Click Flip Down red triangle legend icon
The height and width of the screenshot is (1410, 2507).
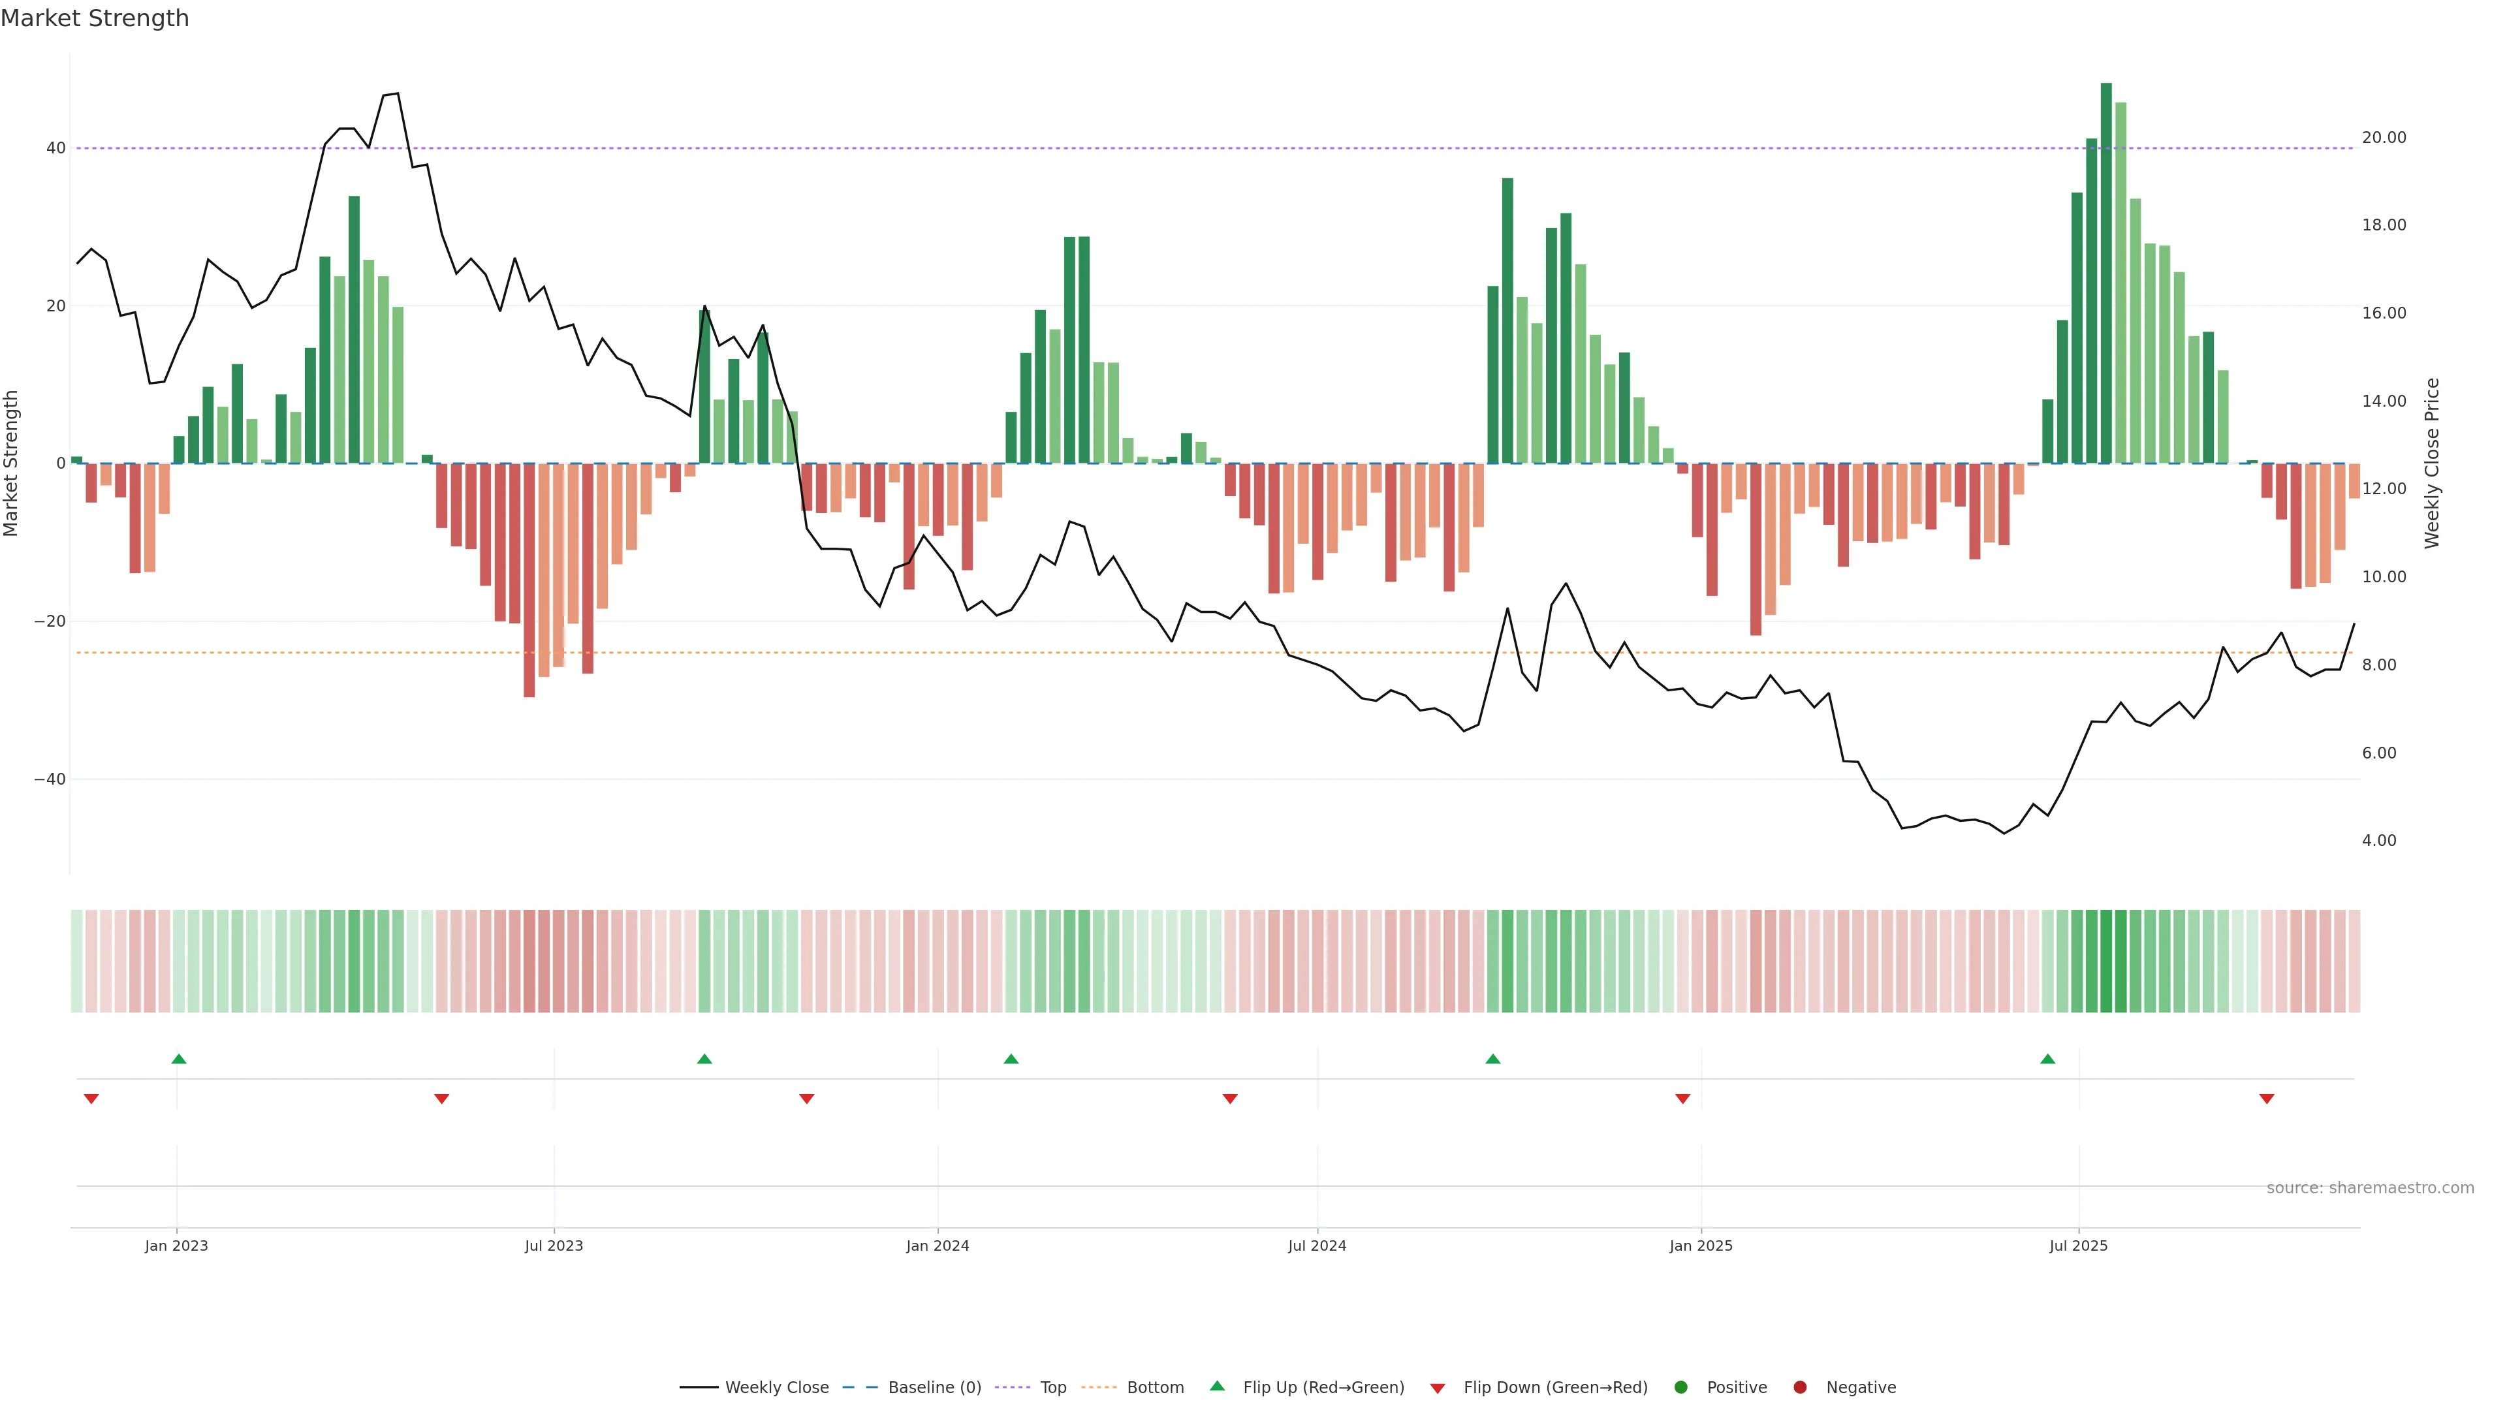pos(1438,1388)
